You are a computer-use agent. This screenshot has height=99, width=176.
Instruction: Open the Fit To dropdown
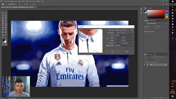tap(124, 35)
